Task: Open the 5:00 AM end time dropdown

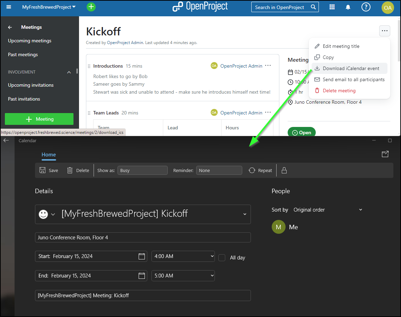Action: 183,276
